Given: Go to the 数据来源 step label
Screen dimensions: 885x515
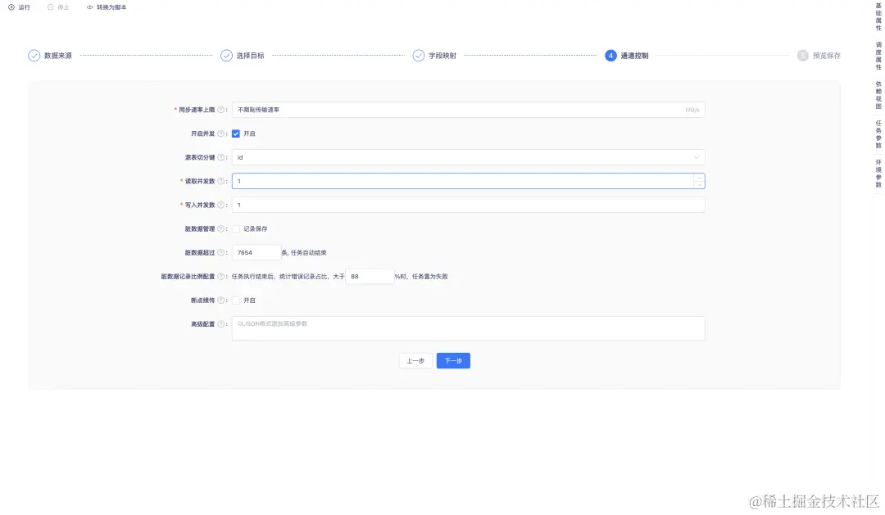Looking at the screenshot, I should [58, 56].
